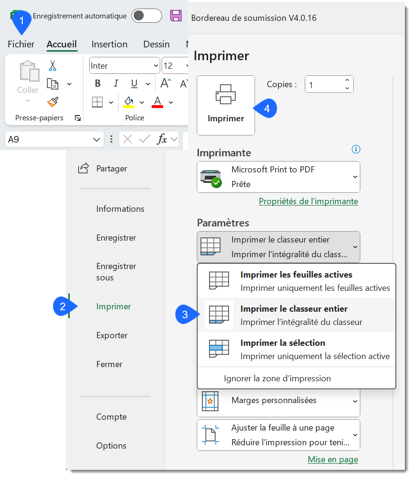Toggle bold formatting
This screenshot has height=477, width=412.
pos(98,83)
